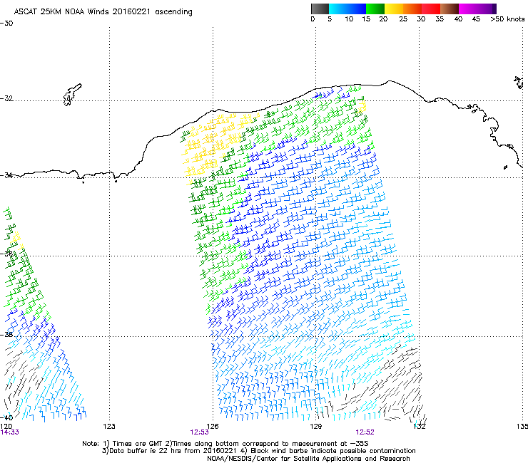Click the gray 0-5 knots legend swatch
The image size is (528, 463).
coord(320,9)
